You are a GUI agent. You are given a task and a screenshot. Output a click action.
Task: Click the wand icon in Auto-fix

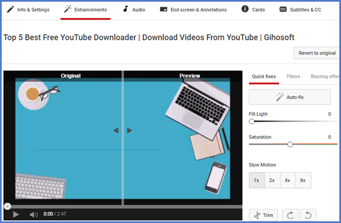tap(280, 97)
